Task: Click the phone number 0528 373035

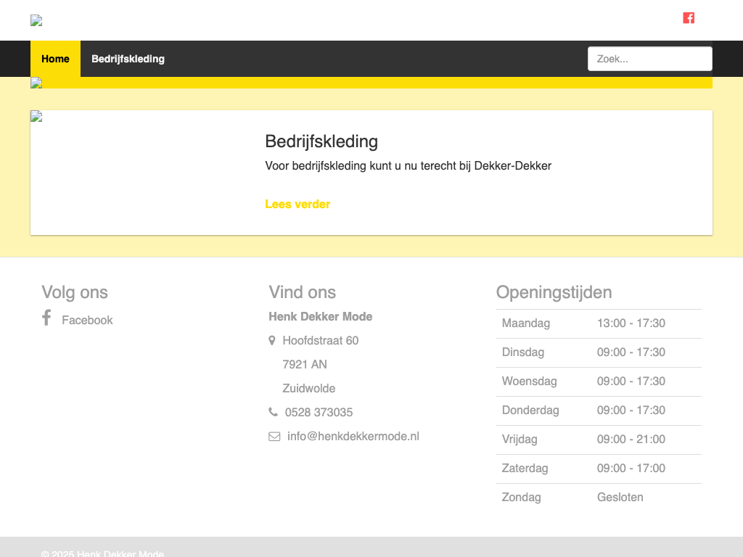Action: (x=319, y=412)
